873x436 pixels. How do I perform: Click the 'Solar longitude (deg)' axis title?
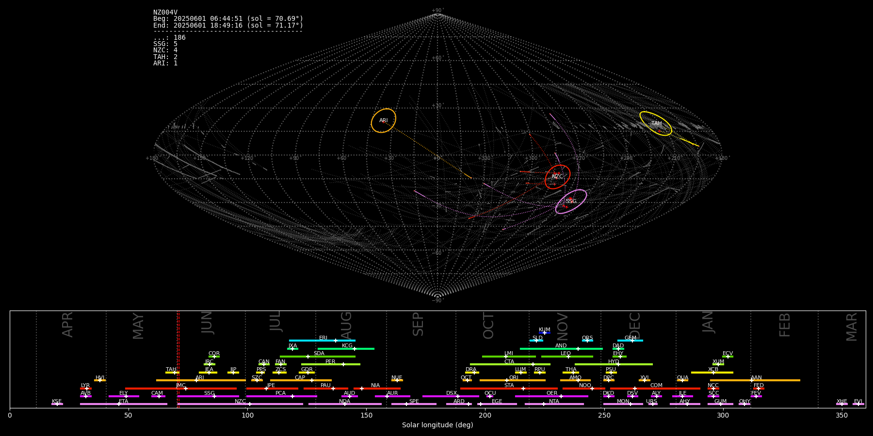[x=437, y=425]
